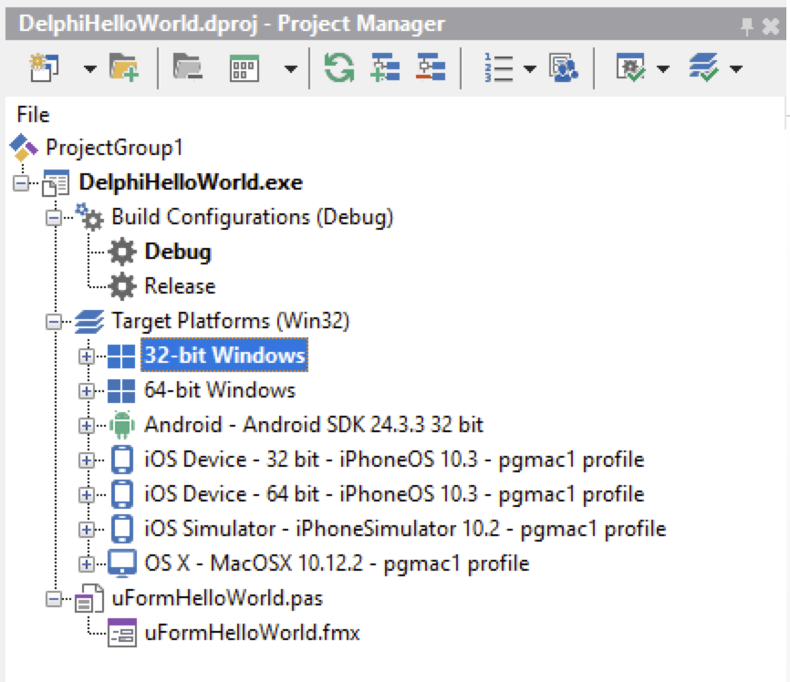Expand the iOS Simulator node
The height and width of the screenshot is (682, 790).
point(87,530)
